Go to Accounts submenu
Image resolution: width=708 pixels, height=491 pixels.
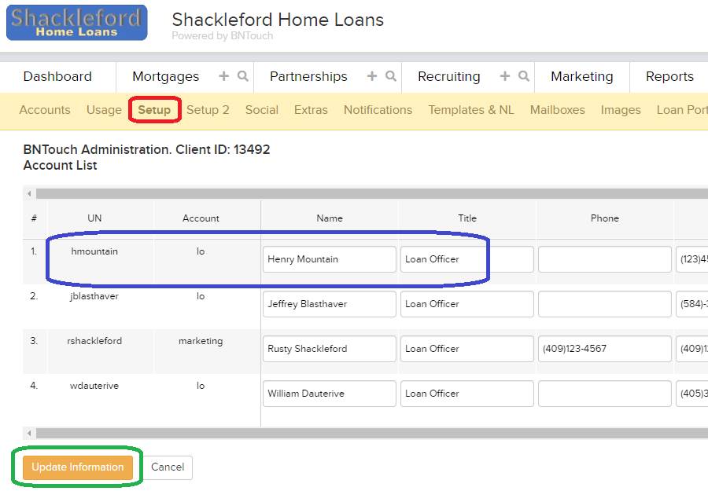coord(45,110)
